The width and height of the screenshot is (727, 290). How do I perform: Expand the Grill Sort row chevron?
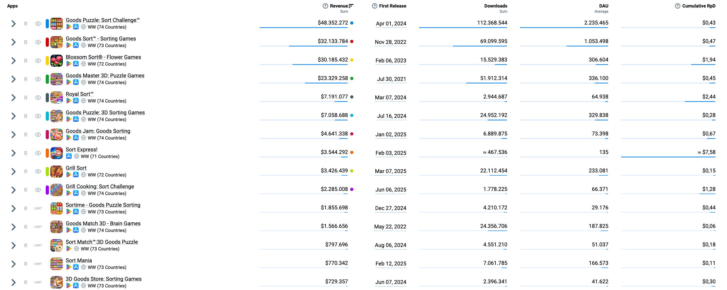[x=13, y=172]
